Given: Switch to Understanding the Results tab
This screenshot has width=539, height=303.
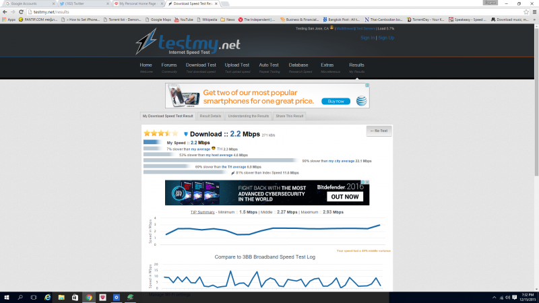Looking at the screenshot, I should [249, 116].
